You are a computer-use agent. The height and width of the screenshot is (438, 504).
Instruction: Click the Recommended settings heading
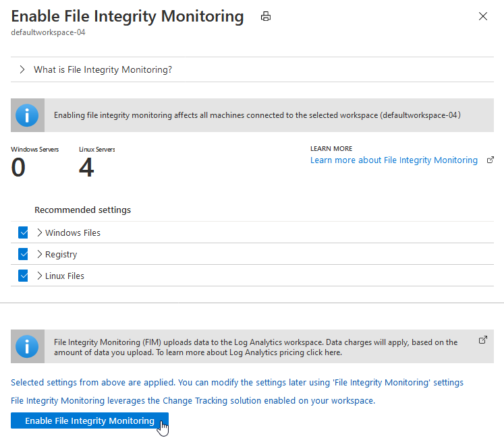click(x=82, y=210)
